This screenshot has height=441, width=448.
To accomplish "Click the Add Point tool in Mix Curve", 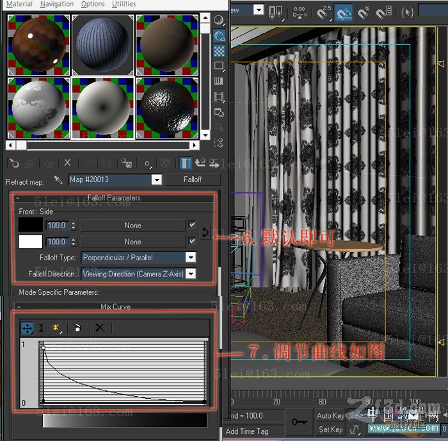I will [56, 328].
